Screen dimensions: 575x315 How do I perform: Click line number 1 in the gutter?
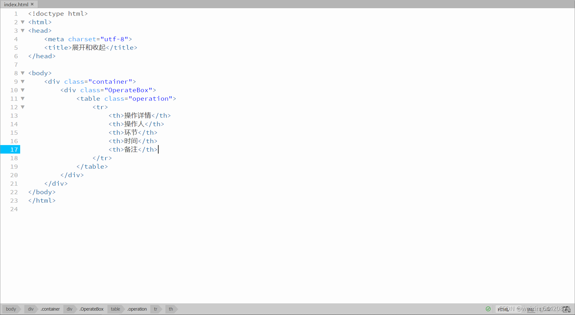[x=16, y=14]
